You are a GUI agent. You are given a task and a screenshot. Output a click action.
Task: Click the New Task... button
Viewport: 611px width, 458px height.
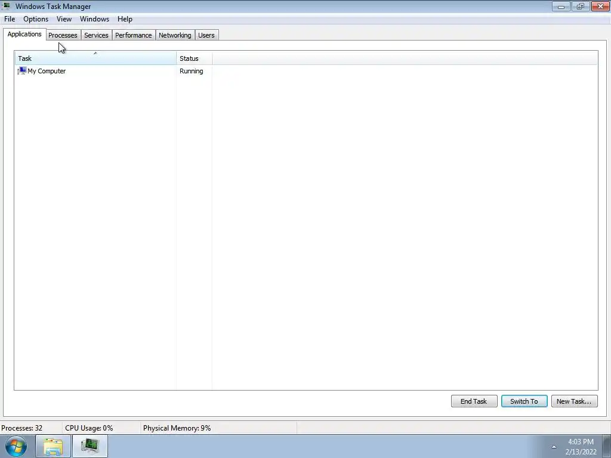point(574,401)
